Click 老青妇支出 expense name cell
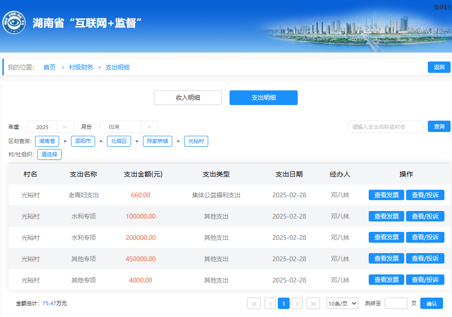Image resolution: width=452 pixels, height=317 pixels. tap(84, 195)
